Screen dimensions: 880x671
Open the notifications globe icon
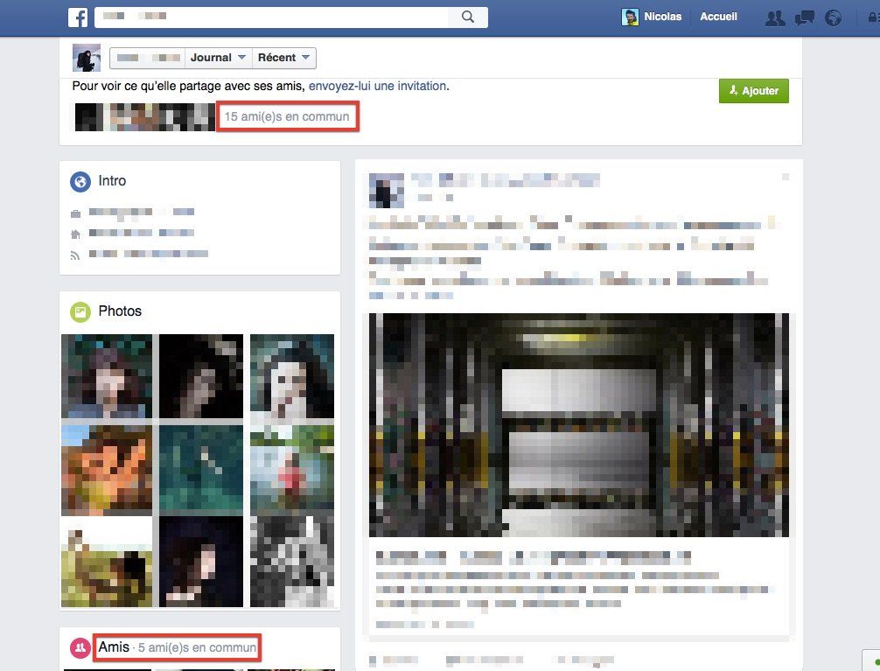pos(833,17)
